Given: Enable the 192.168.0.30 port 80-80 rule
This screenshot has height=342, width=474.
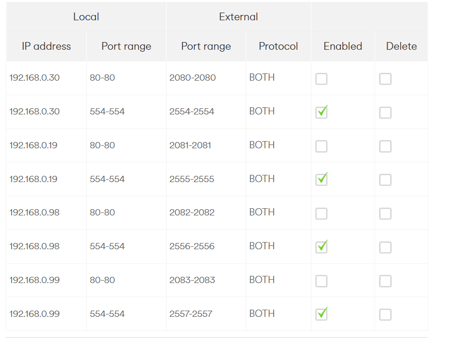Looking at the screenshot, I should tap(321, 79).
